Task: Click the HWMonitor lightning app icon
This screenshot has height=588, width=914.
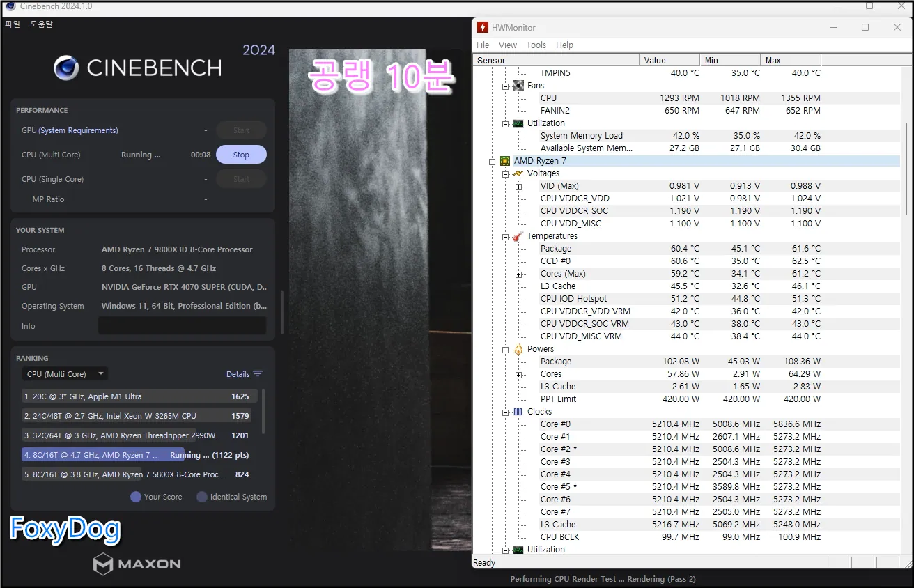Action: click(x=483, y=27)
